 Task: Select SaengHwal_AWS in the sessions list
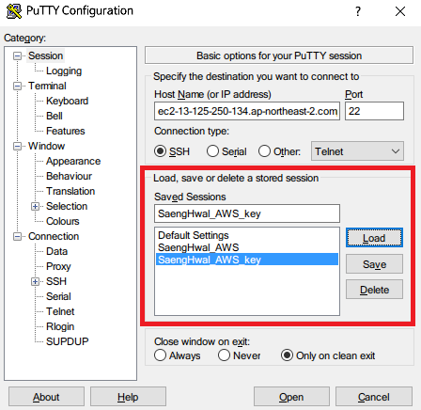pos(247,247)
